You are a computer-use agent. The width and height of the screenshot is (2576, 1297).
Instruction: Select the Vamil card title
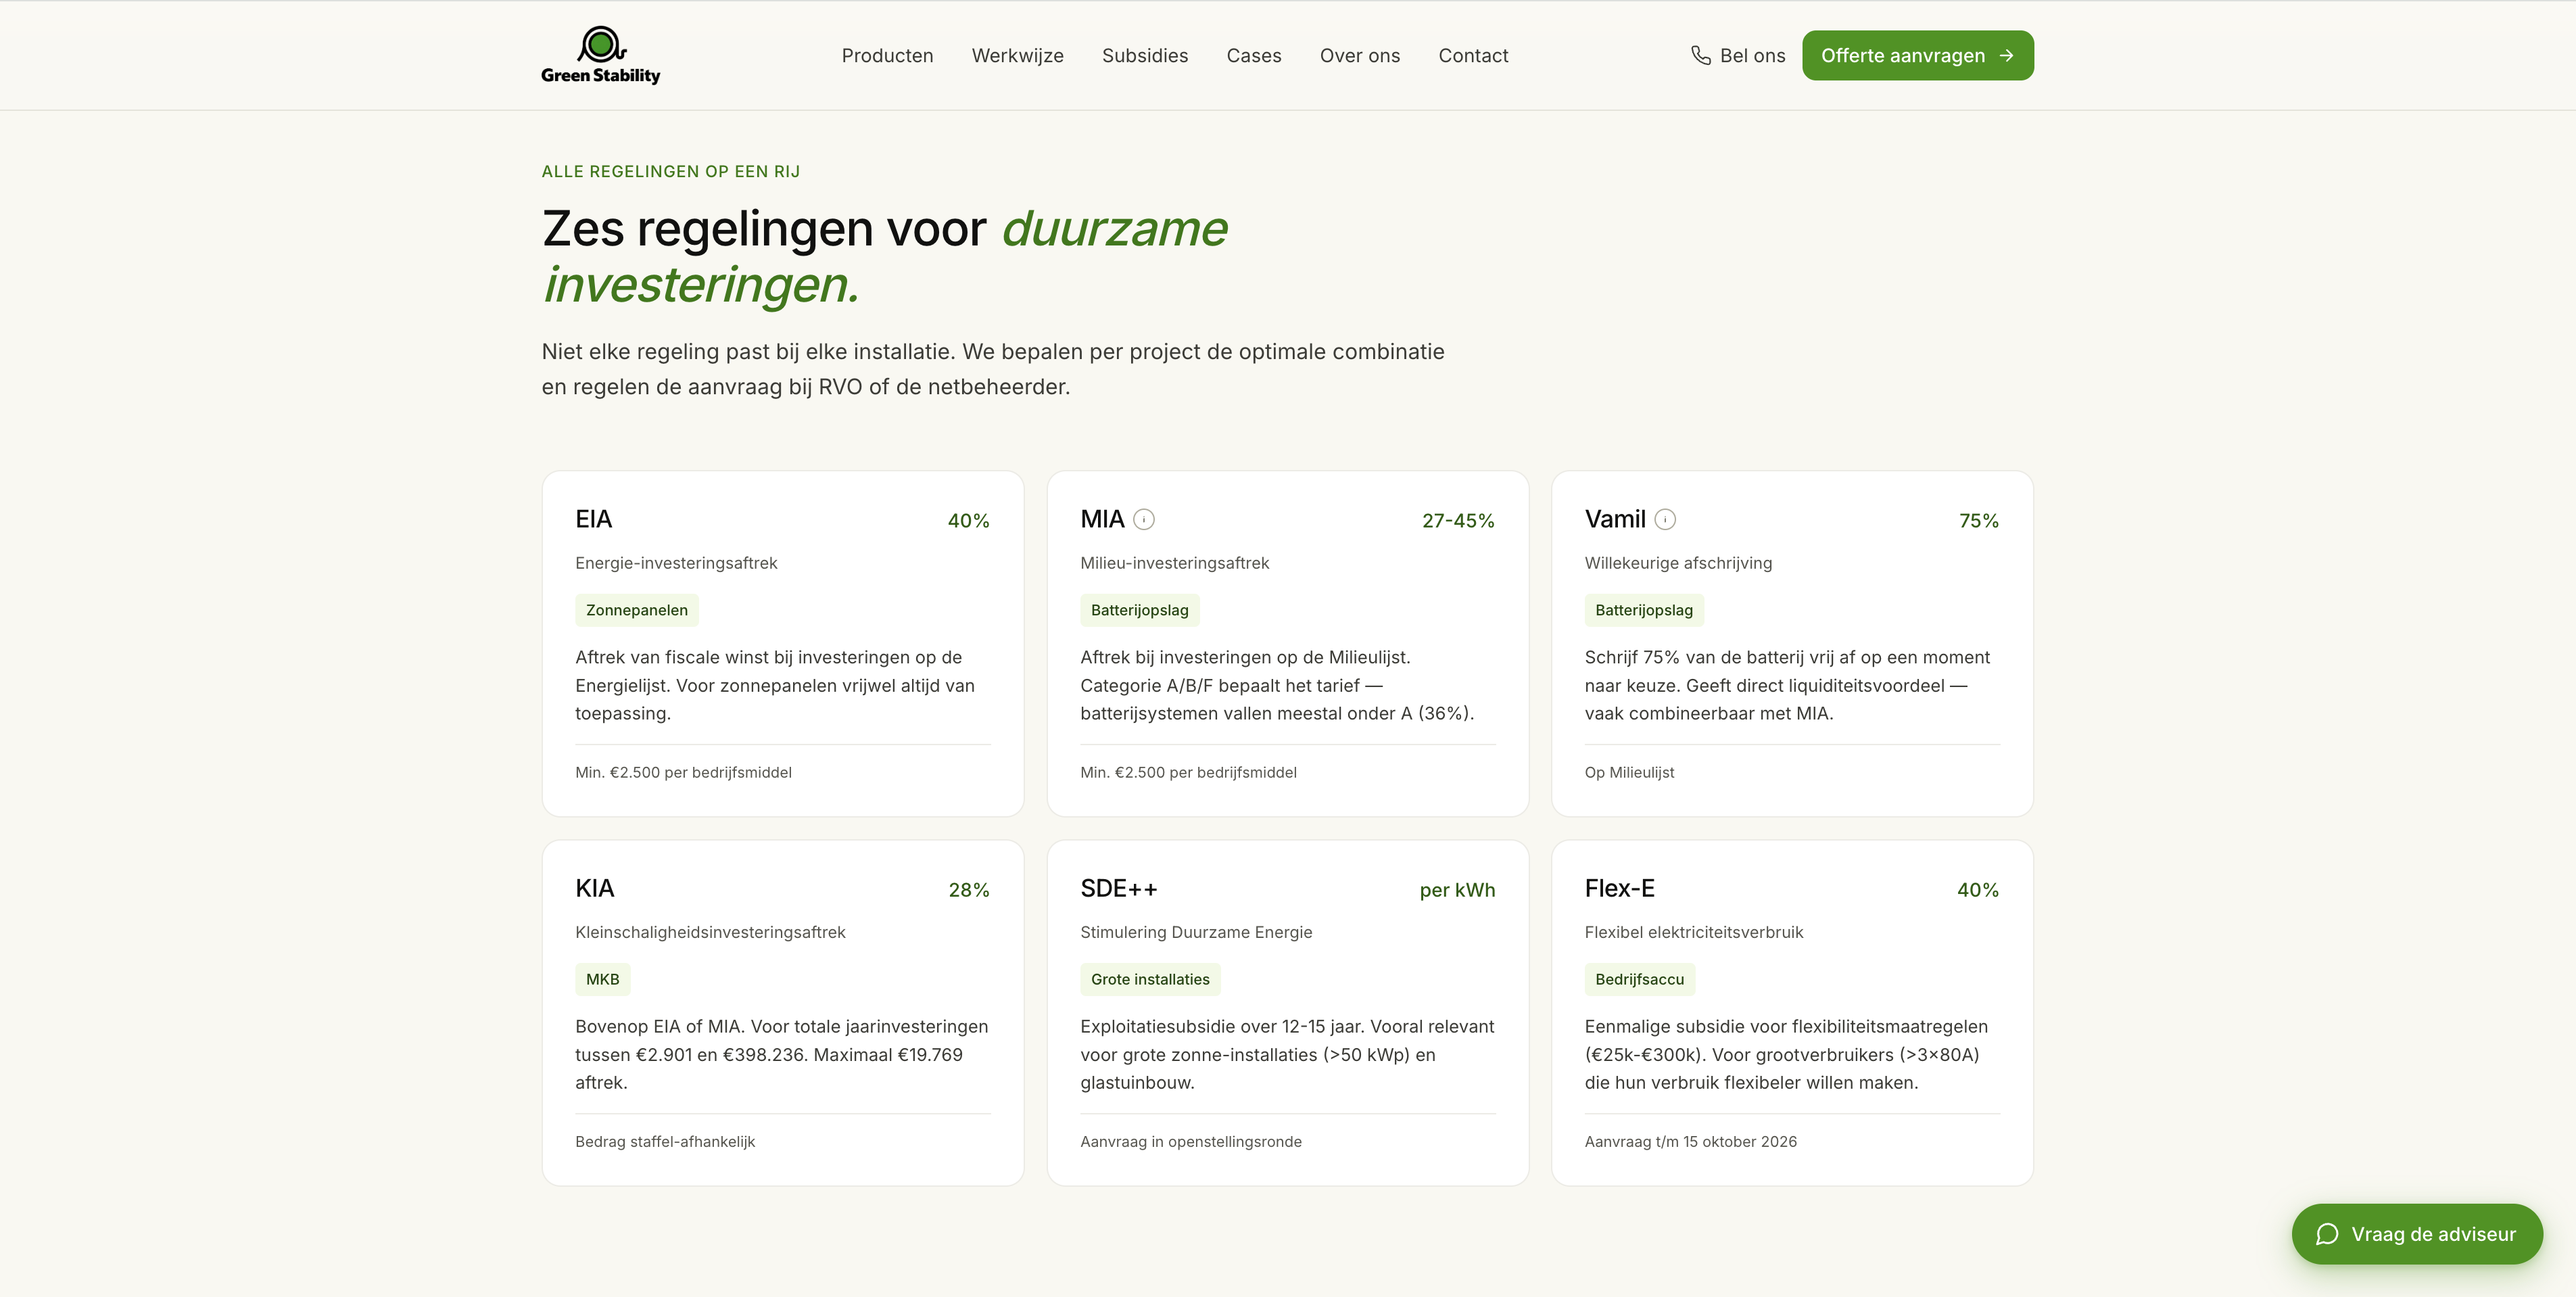point(1614,519)
